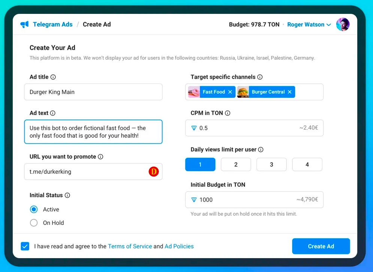Show the Ad text info icon
This screenshot has height=272, width=373.
53,113
